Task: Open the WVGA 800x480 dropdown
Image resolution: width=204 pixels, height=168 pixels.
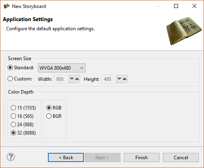Action: click(x=61, y=68)
